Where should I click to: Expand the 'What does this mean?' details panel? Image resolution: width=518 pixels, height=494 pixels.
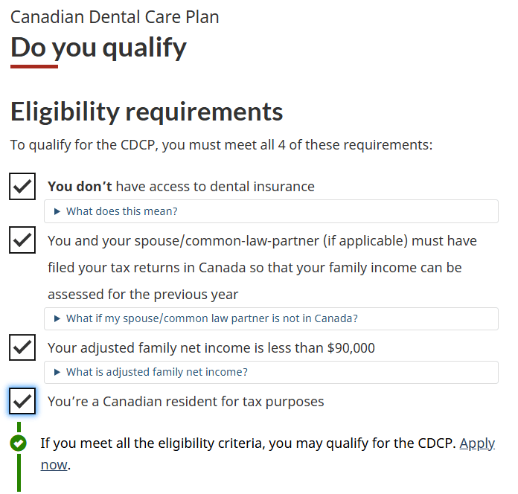coord(271,211)
